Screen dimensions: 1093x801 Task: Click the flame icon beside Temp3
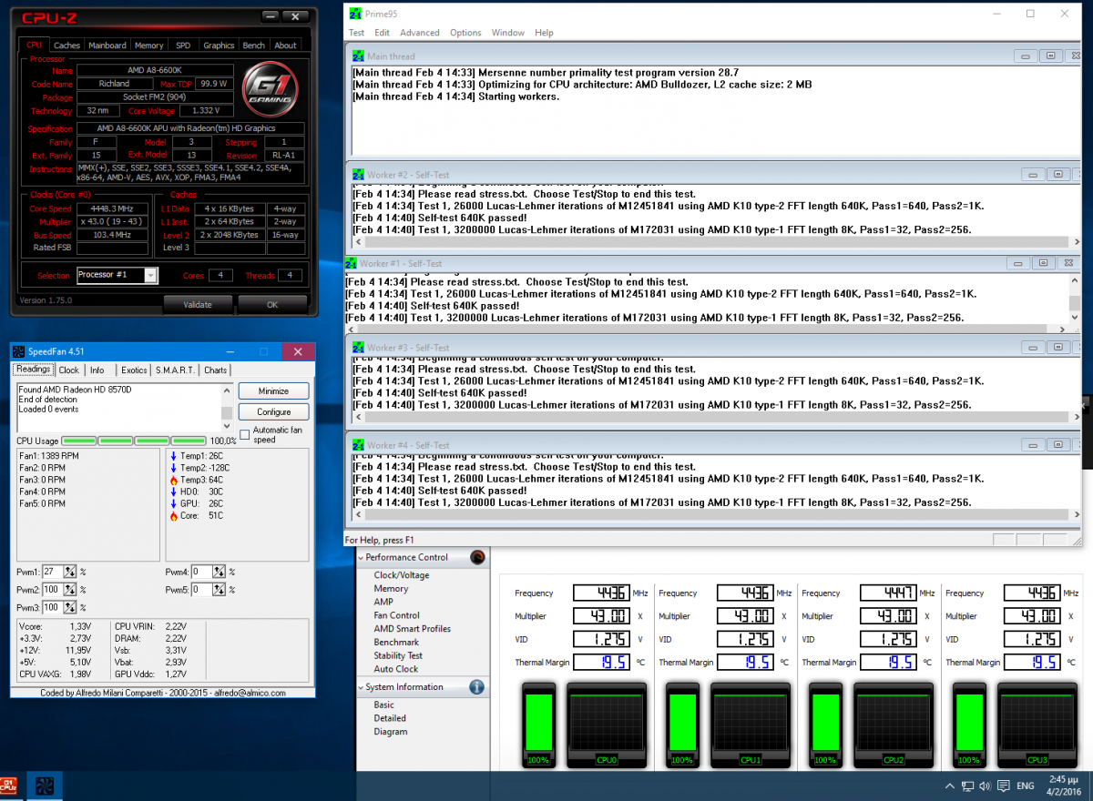[x=173, y=480]
